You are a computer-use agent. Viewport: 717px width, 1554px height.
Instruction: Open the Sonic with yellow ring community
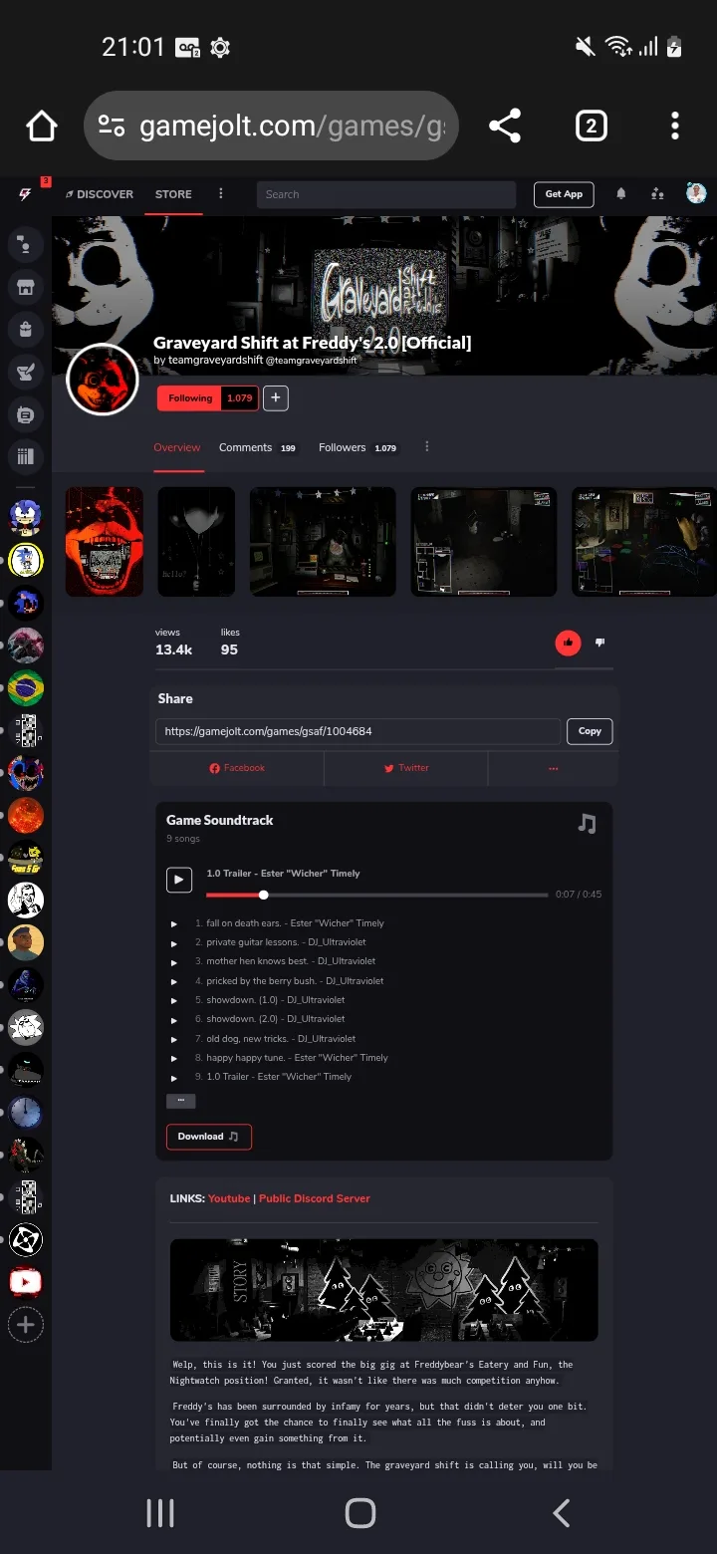pyautogui.click(x=26, y=560)
